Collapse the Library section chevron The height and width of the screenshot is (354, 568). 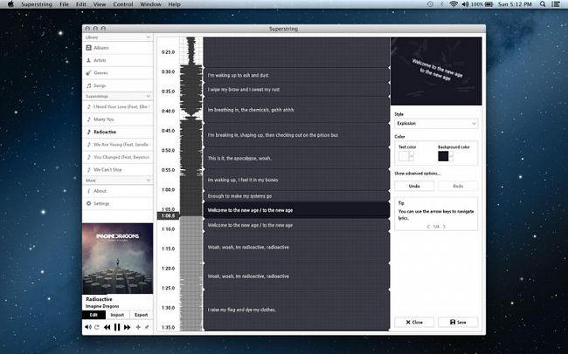(149, 37)
